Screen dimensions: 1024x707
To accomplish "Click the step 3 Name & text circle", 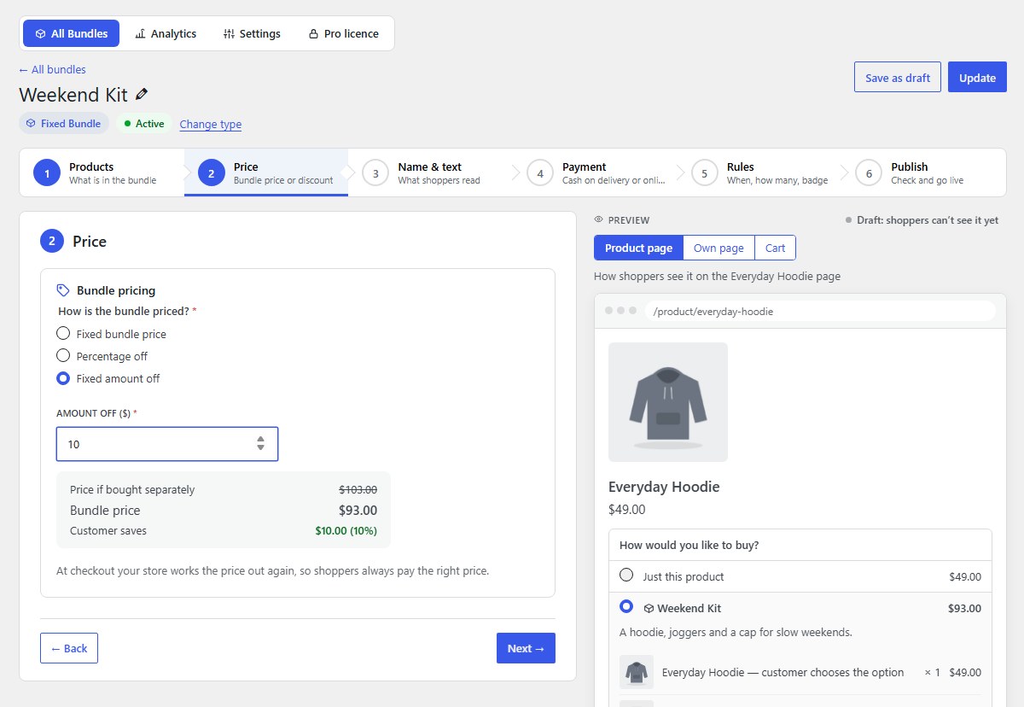I will [x=375, y=172].
